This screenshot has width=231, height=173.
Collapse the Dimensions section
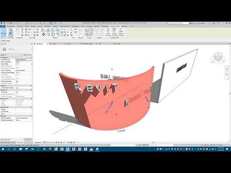coord(31,99)
